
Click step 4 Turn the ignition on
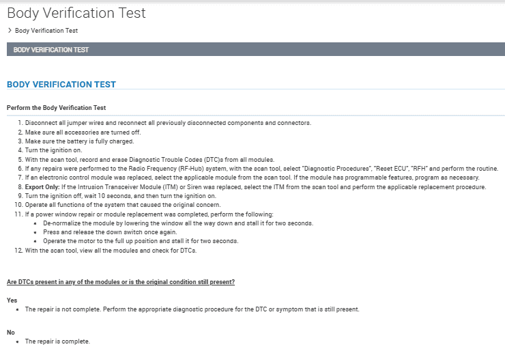53,150
